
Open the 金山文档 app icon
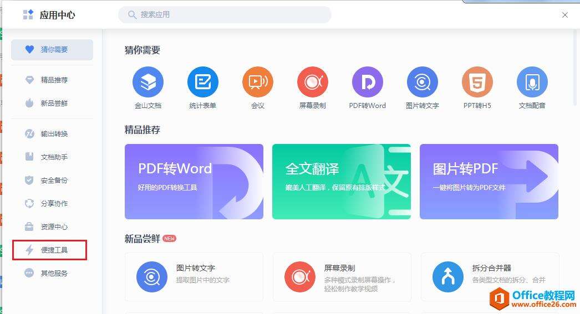tap(148, 82)
